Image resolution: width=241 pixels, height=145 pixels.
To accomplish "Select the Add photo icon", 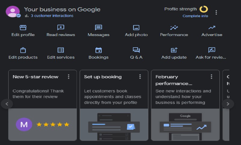I will (136, 28).
